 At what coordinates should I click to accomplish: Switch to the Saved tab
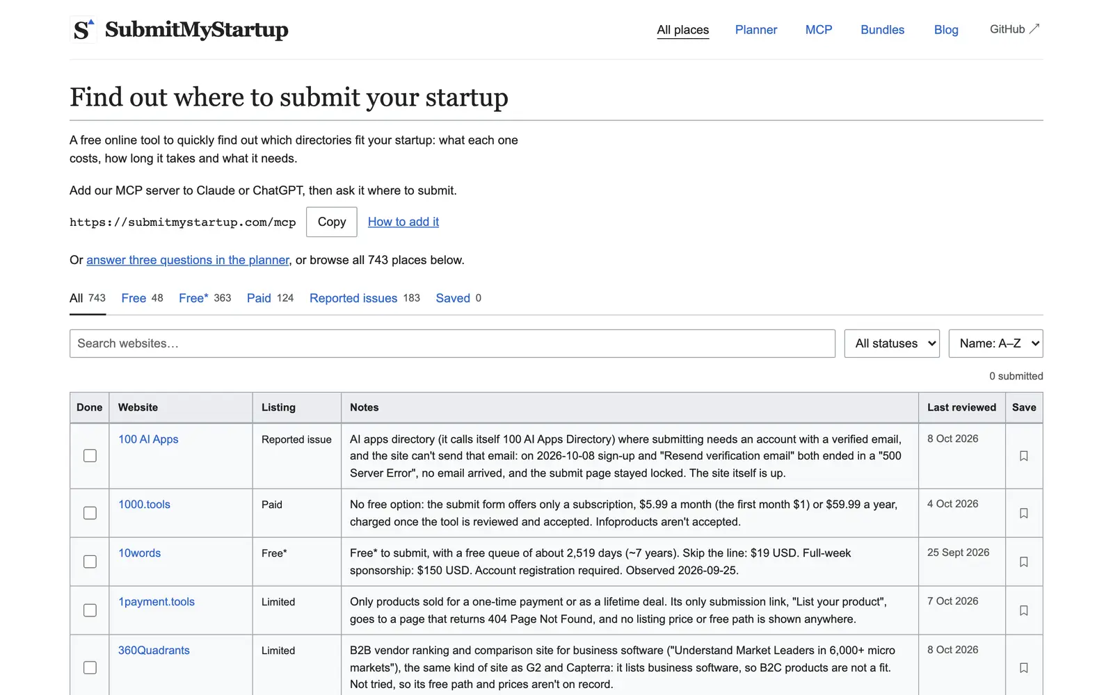(x=458, y=298)
